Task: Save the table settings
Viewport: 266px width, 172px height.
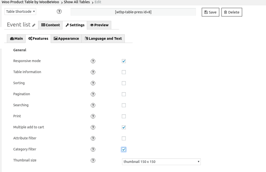Action: tap(210, 12)
